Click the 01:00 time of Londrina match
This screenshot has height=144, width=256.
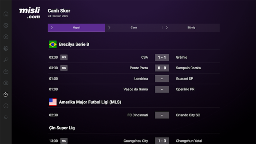click(x=53, y=79)
